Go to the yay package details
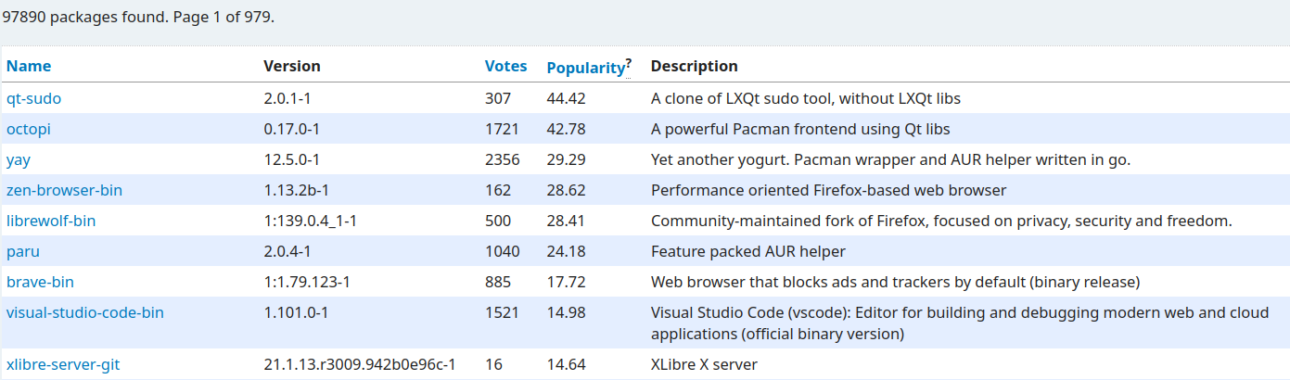Viewport: 1290px width, 380px height. point(19,159)
